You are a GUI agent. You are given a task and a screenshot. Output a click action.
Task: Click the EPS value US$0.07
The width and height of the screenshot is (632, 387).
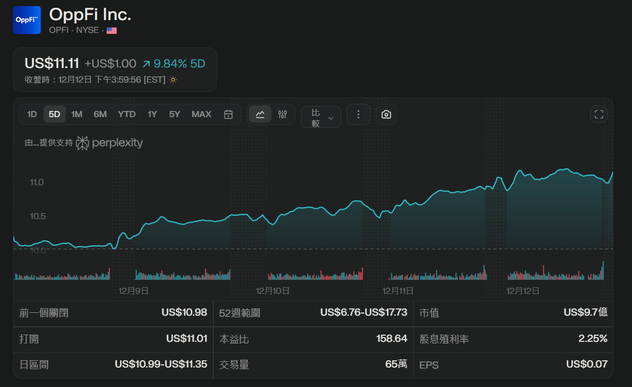pyautogui.click(x=587, y=365)
